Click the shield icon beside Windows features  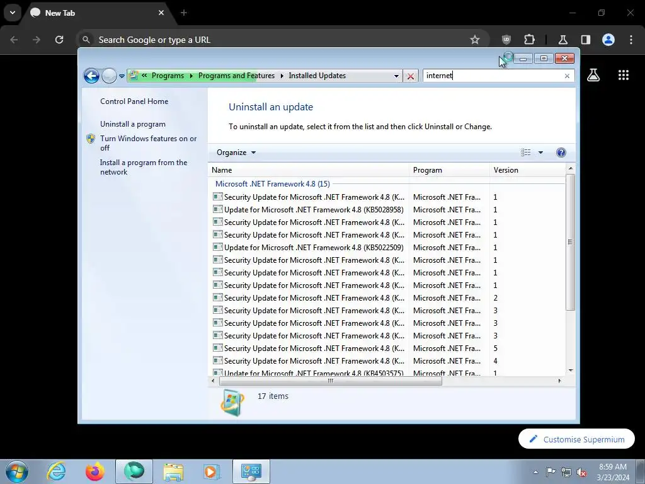coord(91,139)
